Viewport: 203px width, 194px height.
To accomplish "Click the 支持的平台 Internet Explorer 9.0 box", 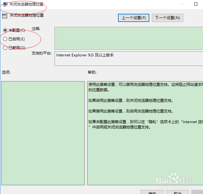I will pyautogui.click(x=129, y=59).
